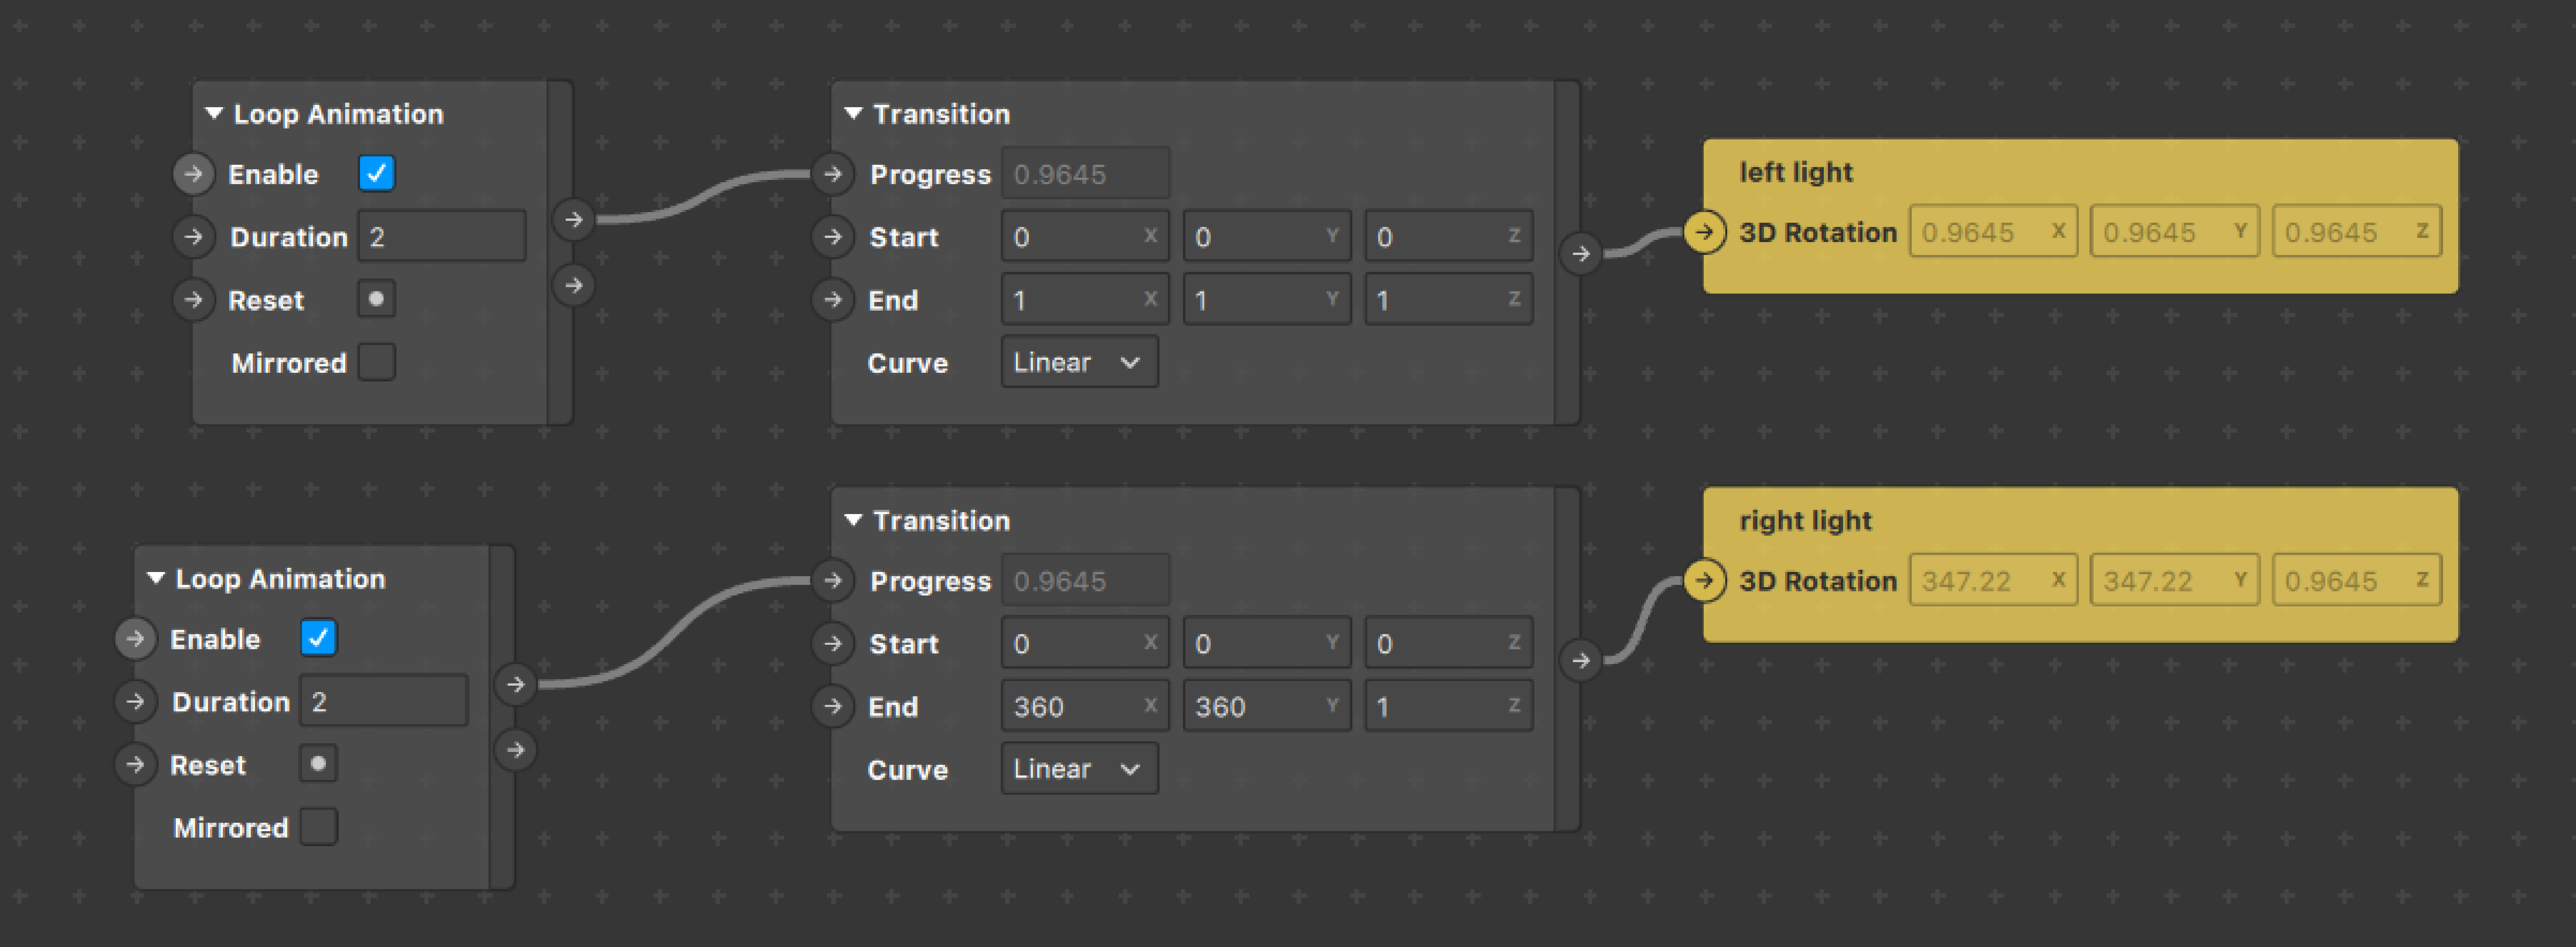Click the 3D Rotation input port of right light

coord(1704,580)
